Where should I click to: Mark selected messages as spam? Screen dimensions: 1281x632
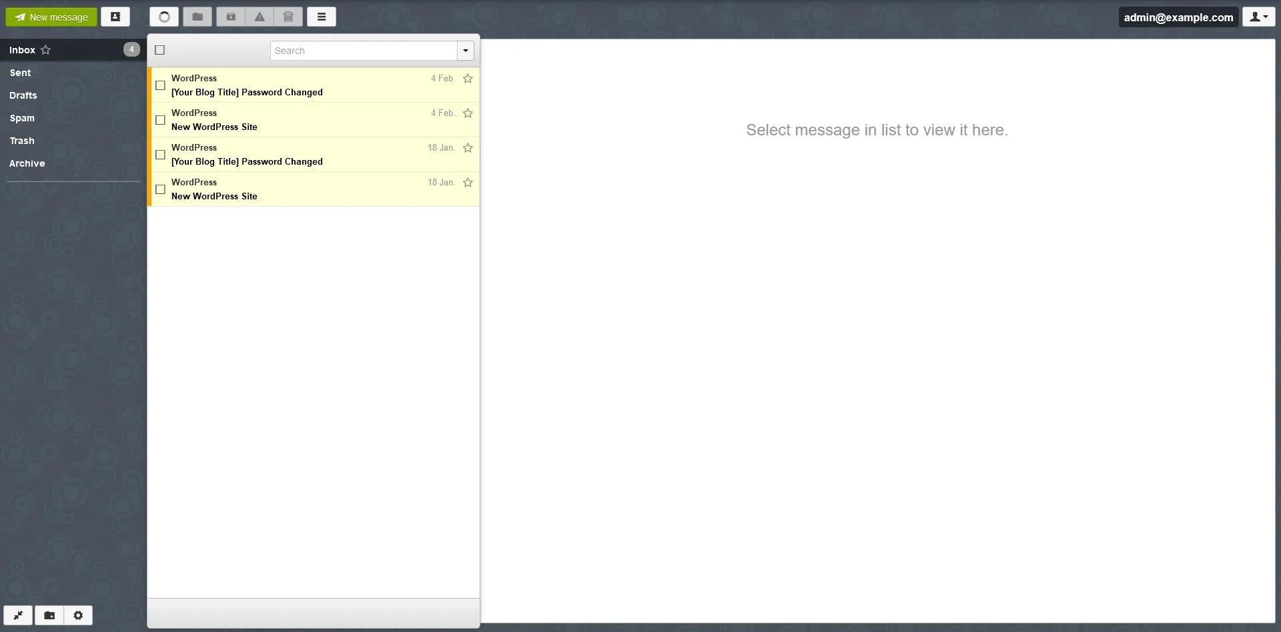pos(260,17)
